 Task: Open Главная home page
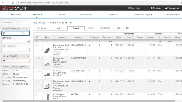pos(16,14)
